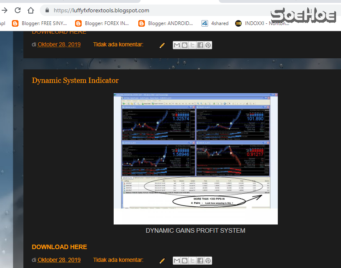Go to the browser home page icon
This screenshot has height=268, width=341.
31,10
